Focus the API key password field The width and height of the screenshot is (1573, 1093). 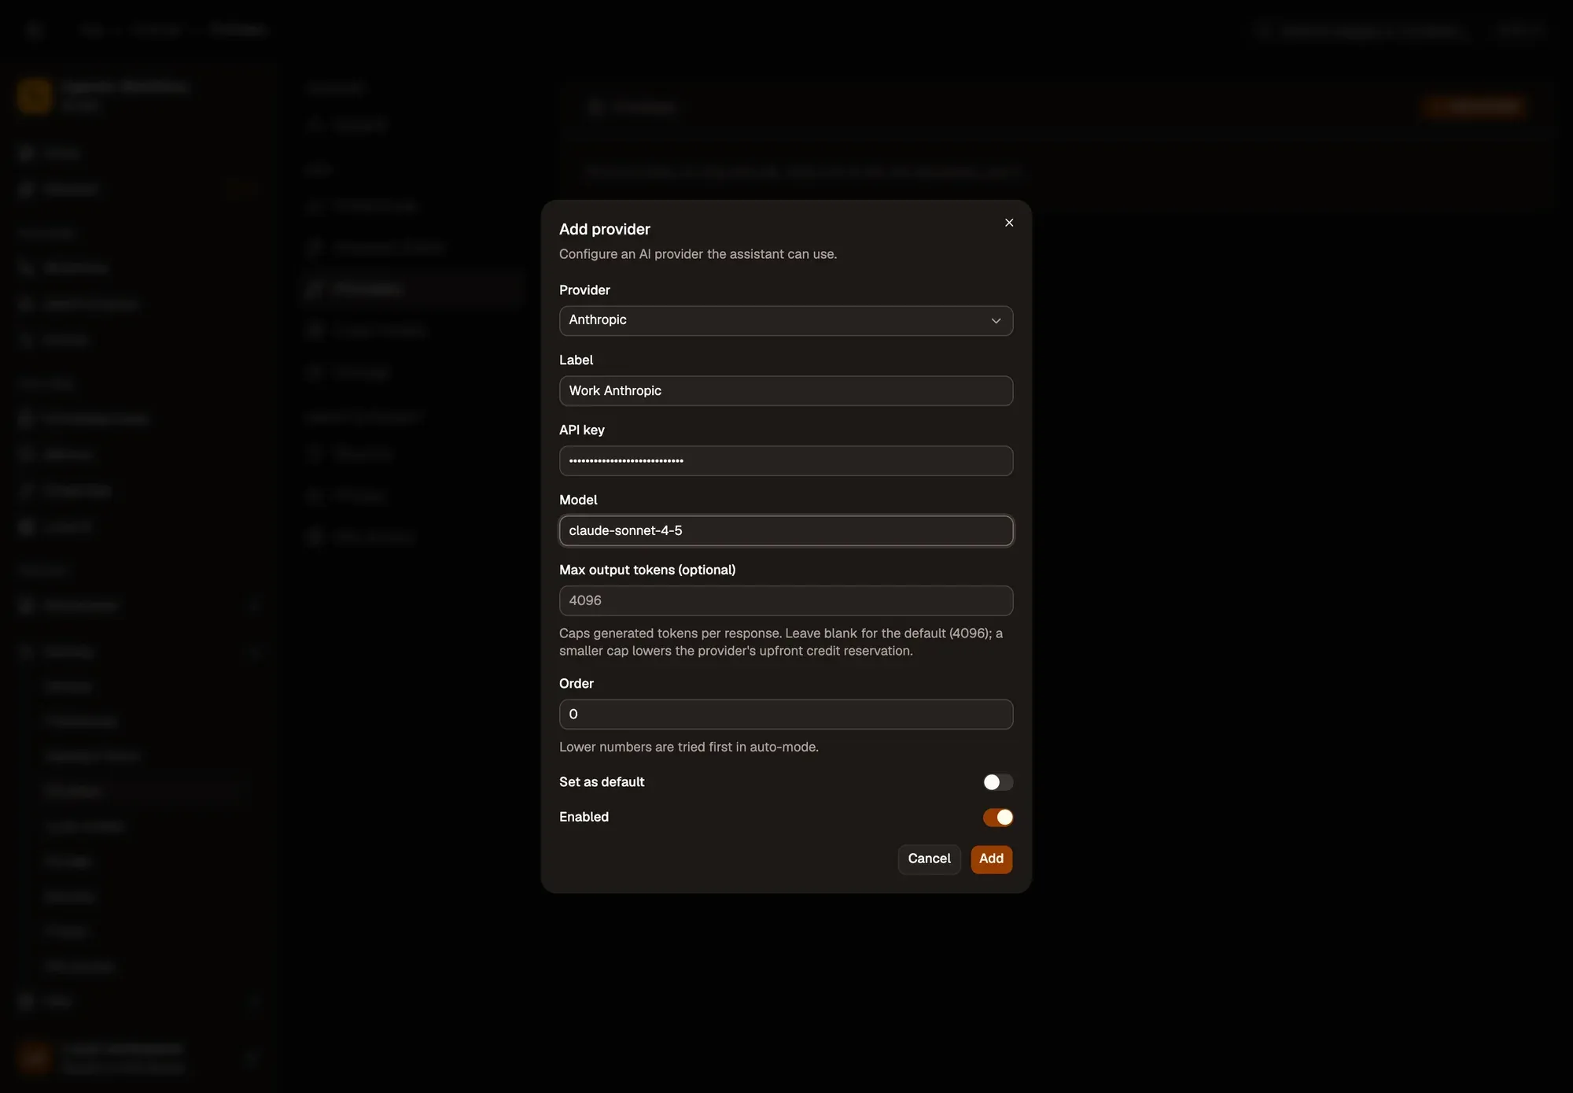click(786, 460)
